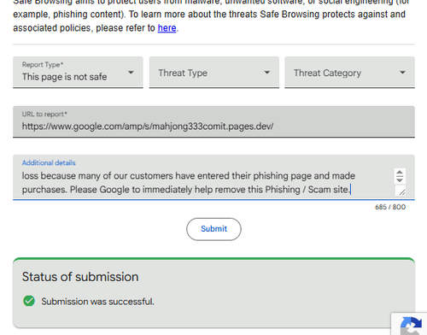The width and height of the screenshot is (427, 335).
Task: Click the Submit button
Action: pos(213,229)
